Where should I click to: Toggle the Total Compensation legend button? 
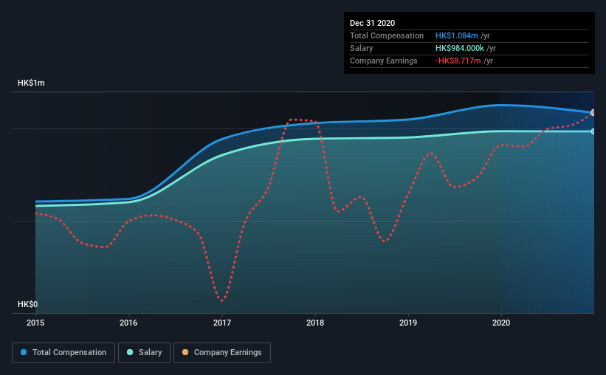point(63,353)
